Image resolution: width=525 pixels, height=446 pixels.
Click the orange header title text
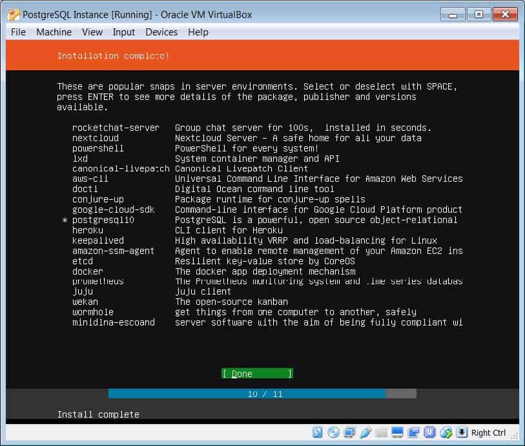113,56
